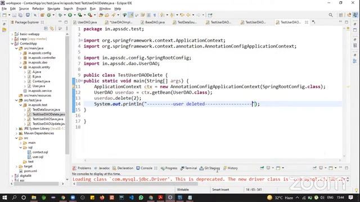Expand the target folder

point(16,167)
